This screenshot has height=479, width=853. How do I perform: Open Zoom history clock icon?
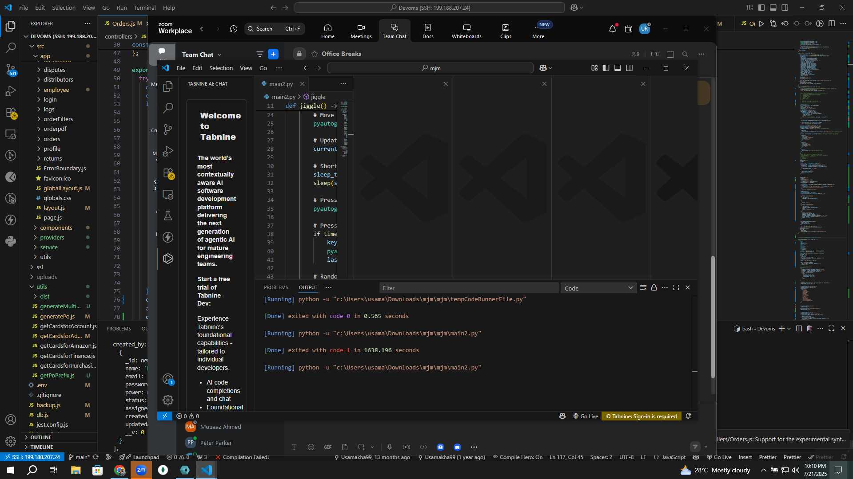point(234,29)
